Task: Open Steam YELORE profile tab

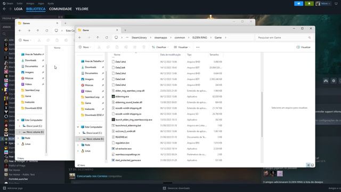Action: point(82,9)
